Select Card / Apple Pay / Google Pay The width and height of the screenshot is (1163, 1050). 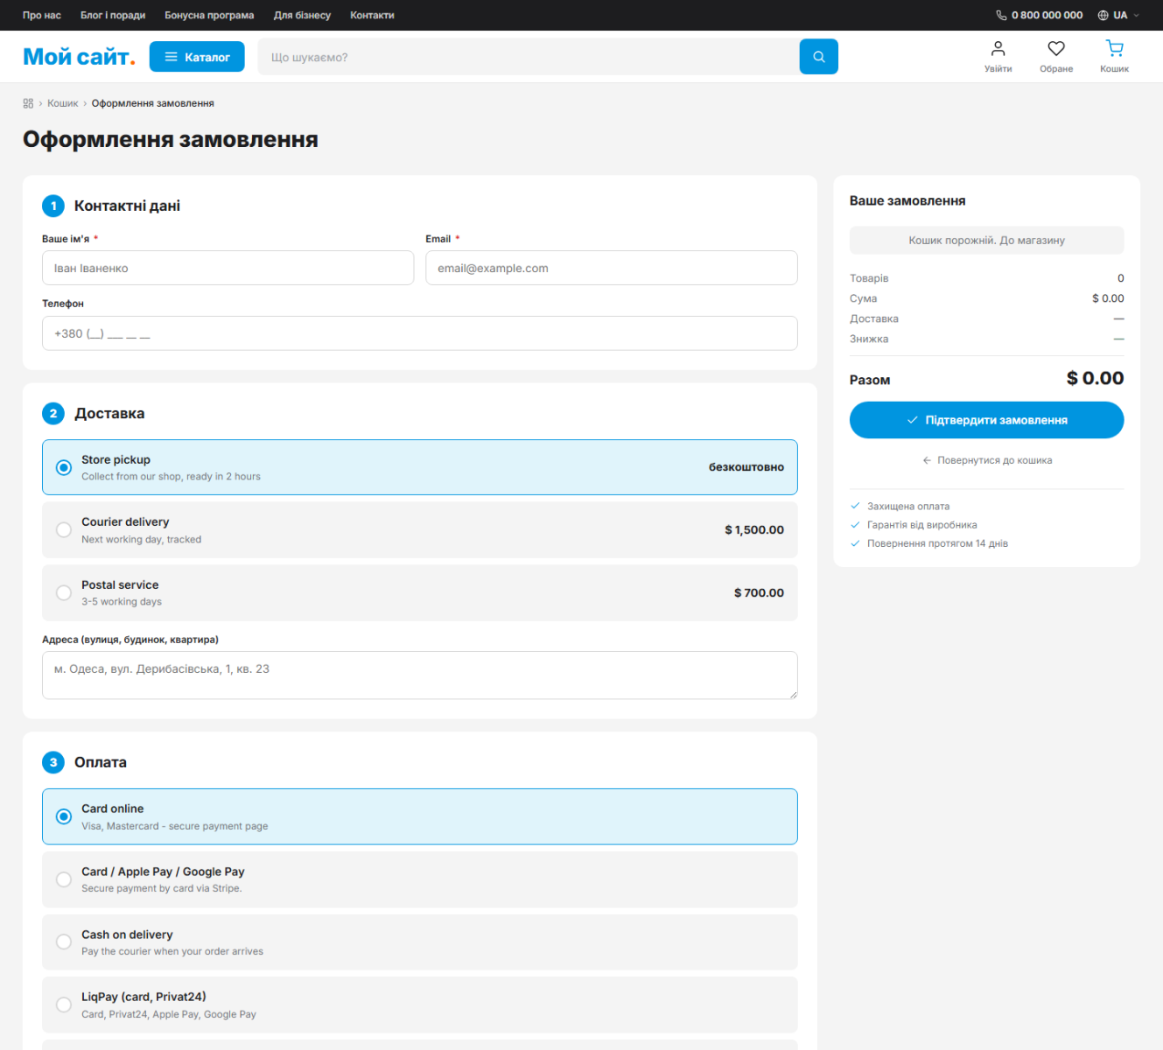point(420,879)
